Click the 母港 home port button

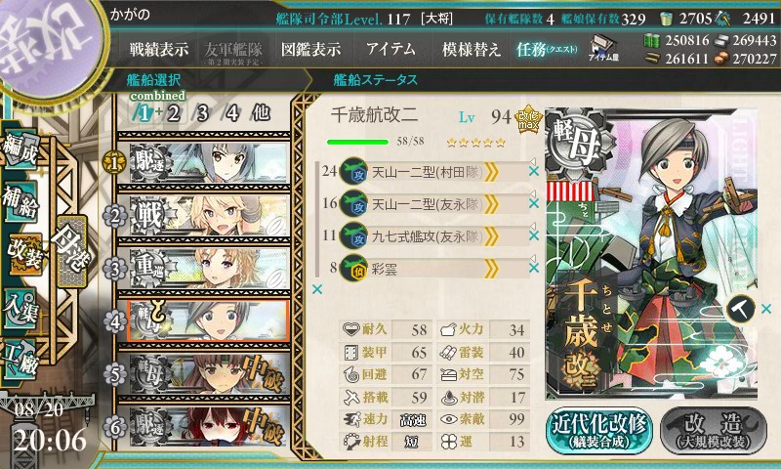click(x=72, y=251)
